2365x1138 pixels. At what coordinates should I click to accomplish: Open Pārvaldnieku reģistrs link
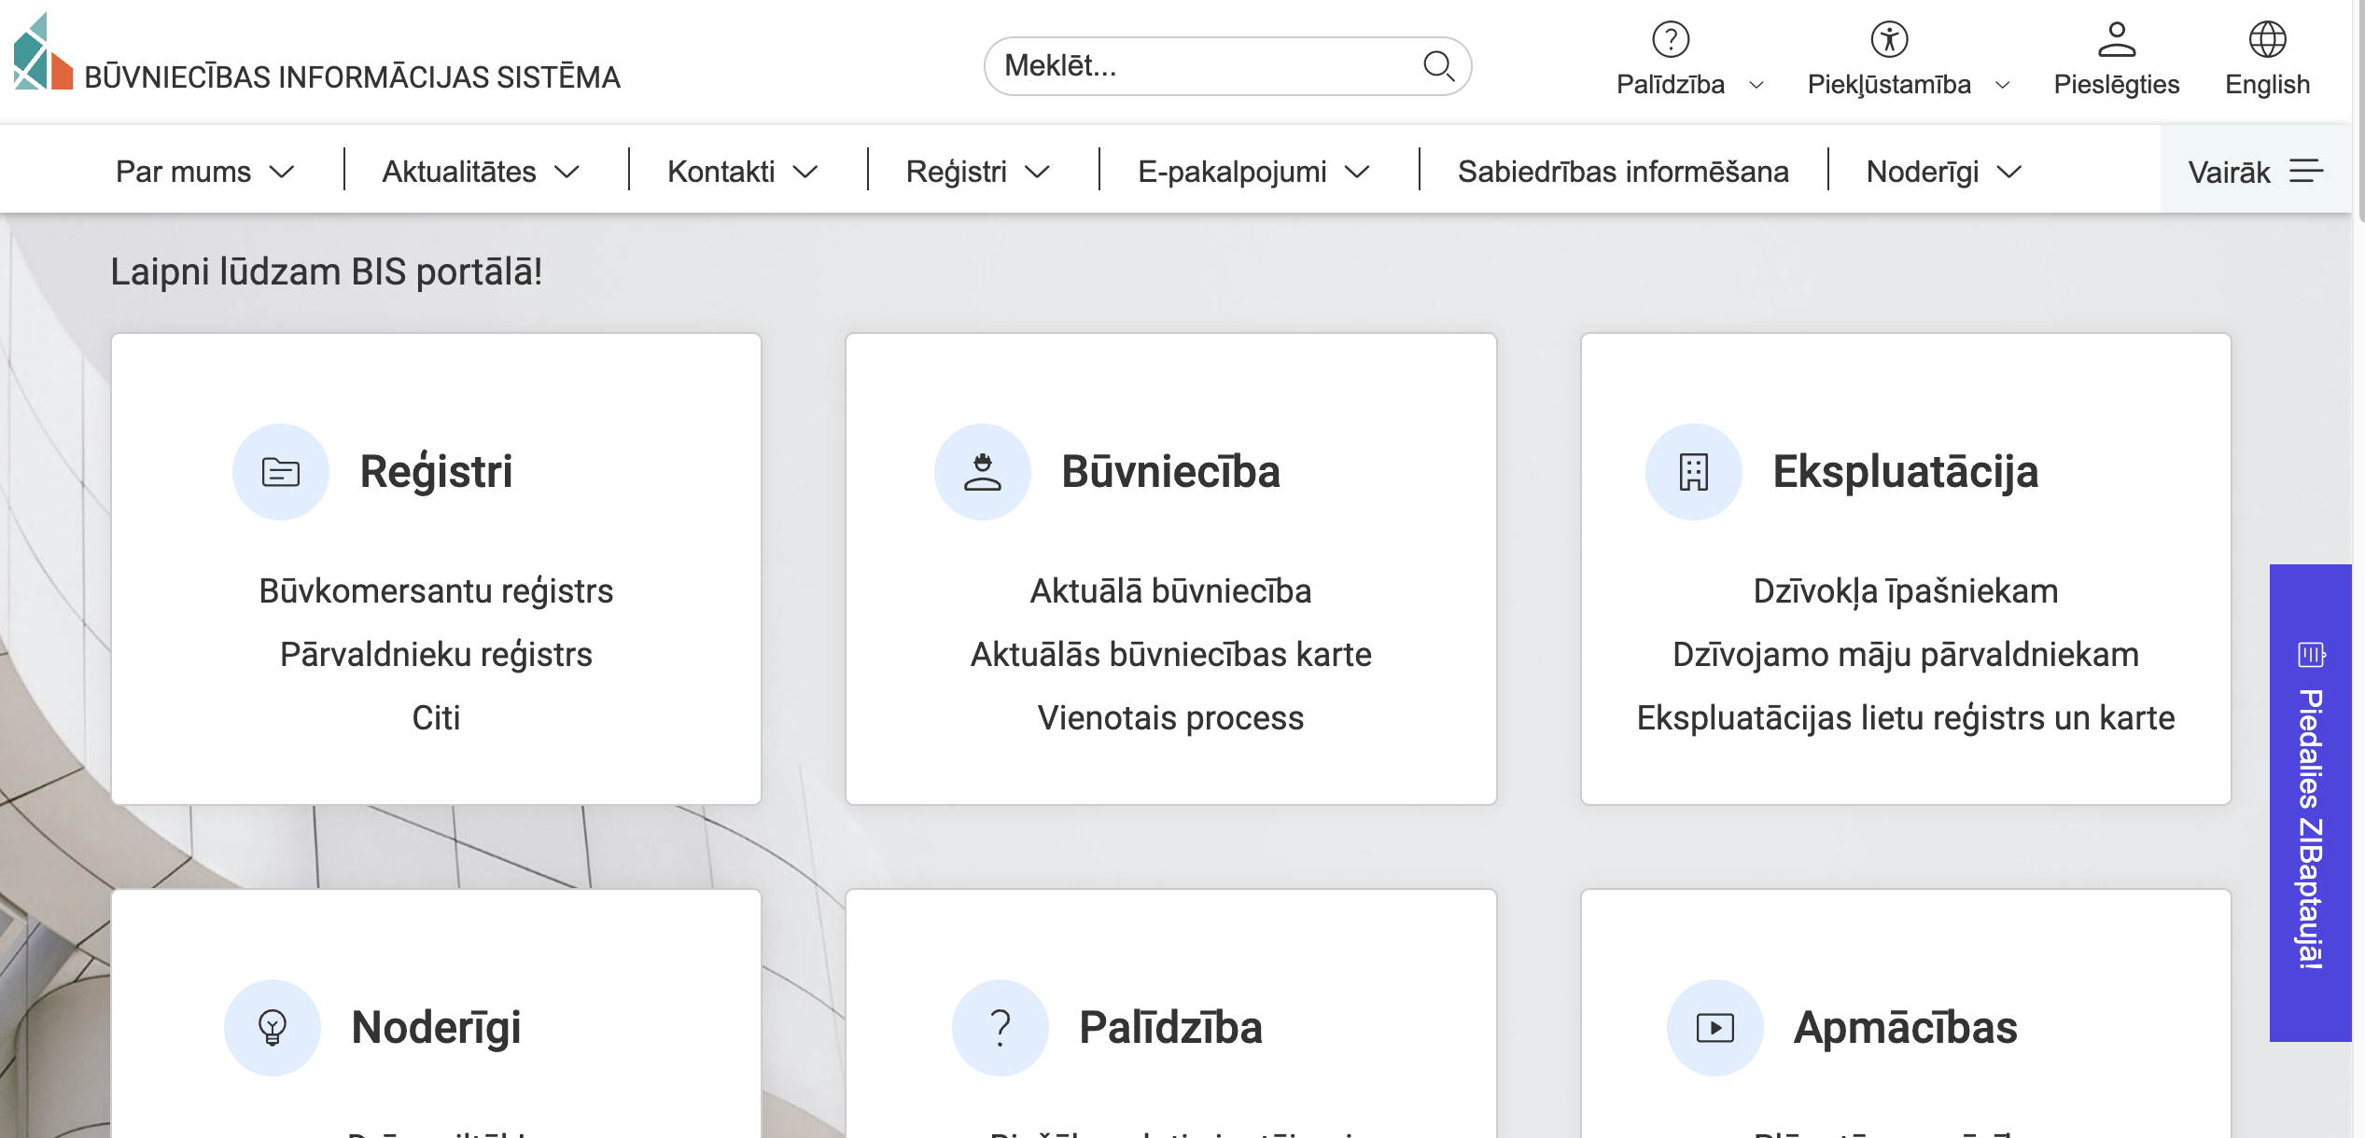436,655
